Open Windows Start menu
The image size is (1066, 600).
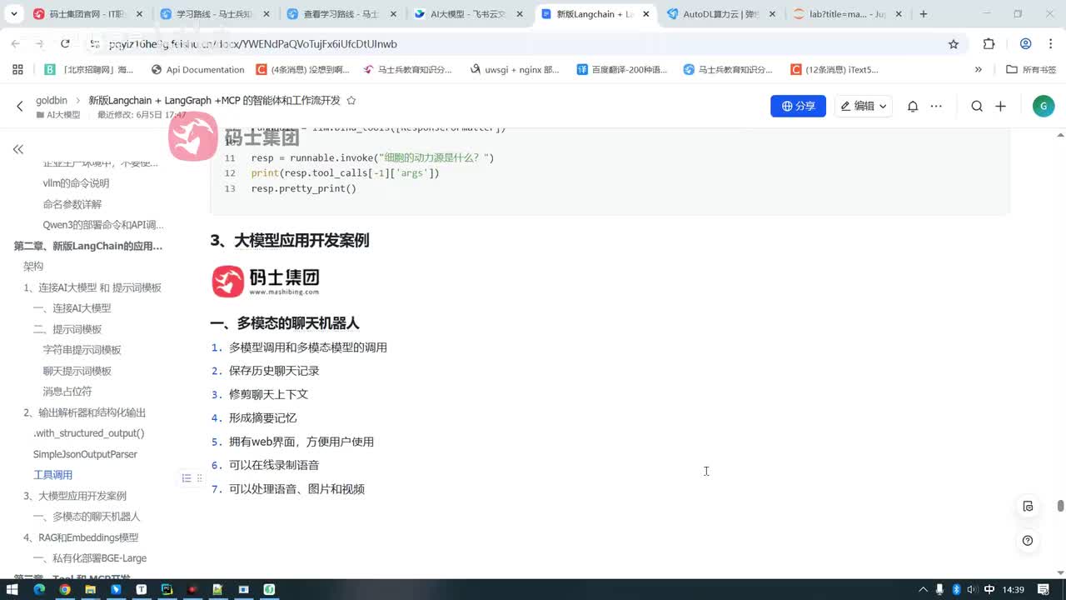[x=13, y=589]
